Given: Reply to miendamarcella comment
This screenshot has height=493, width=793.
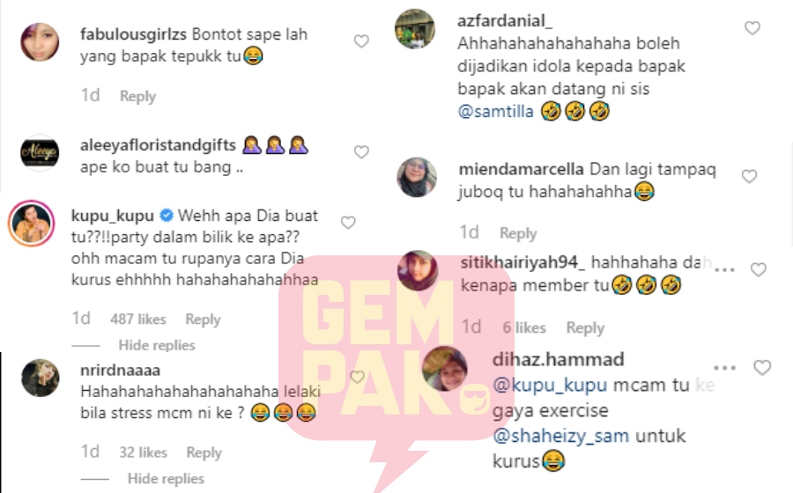Looking at the screenshot, I should (x=518, y=233).
